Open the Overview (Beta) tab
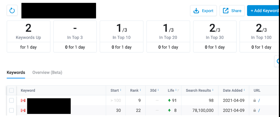 [47, 73]
